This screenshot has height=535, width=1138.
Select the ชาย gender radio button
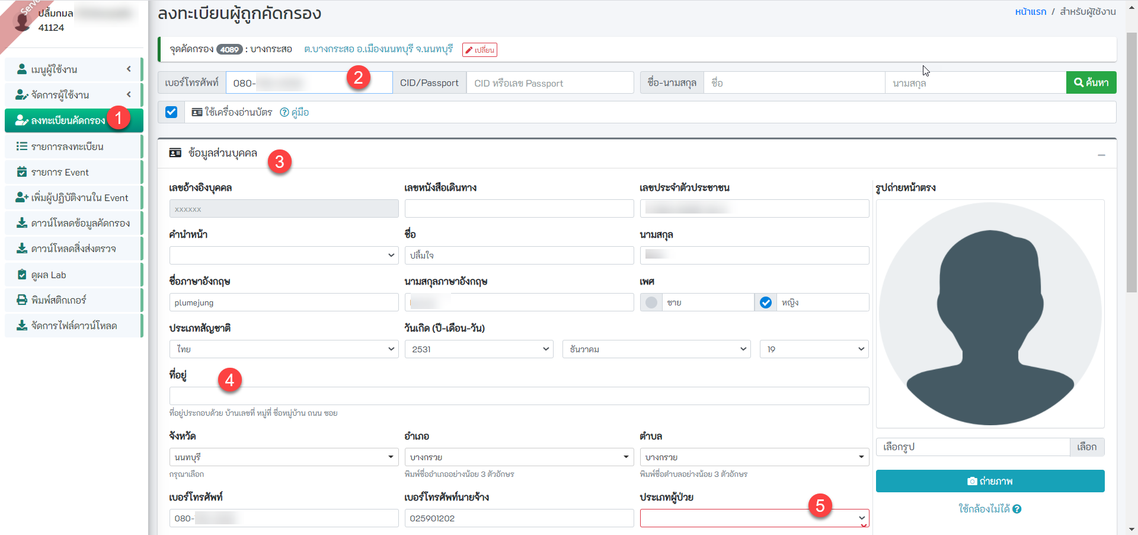(x=651, y=302)
